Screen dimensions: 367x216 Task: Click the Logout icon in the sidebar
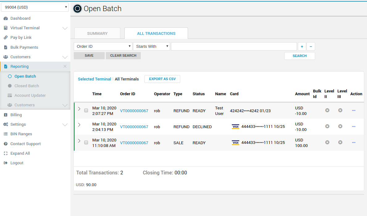point(6,163)
